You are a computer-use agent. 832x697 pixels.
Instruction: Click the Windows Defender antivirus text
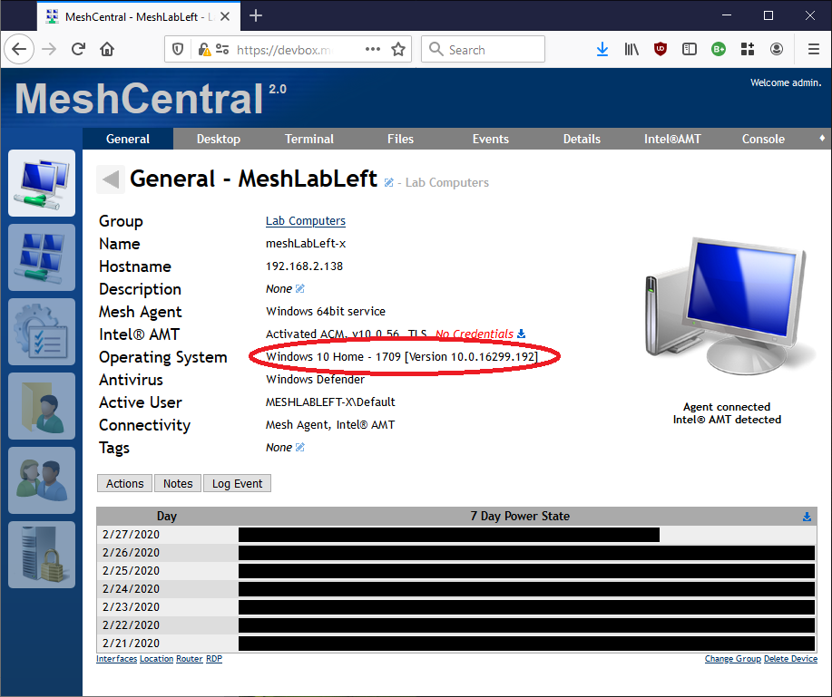315,380
